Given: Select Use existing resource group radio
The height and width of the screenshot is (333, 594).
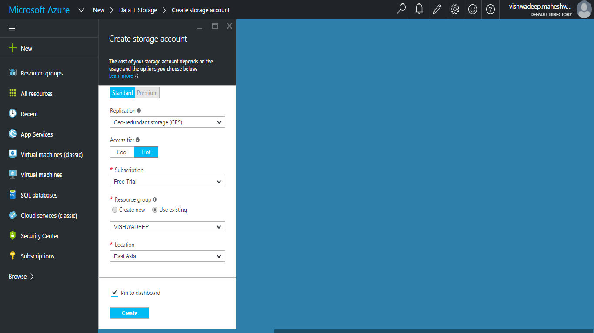Looking at the screenshot, I should pos(155,210).
